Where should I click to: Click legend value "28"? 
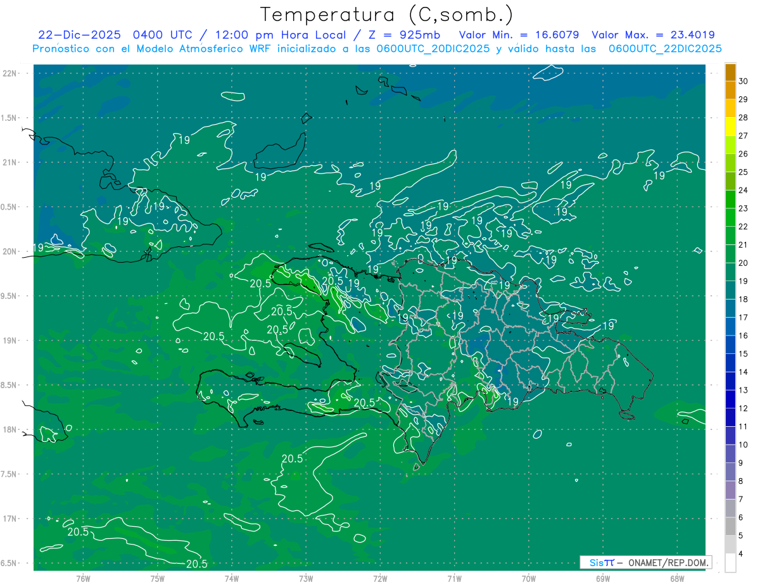pyautogui.click(x=744, y=117)
